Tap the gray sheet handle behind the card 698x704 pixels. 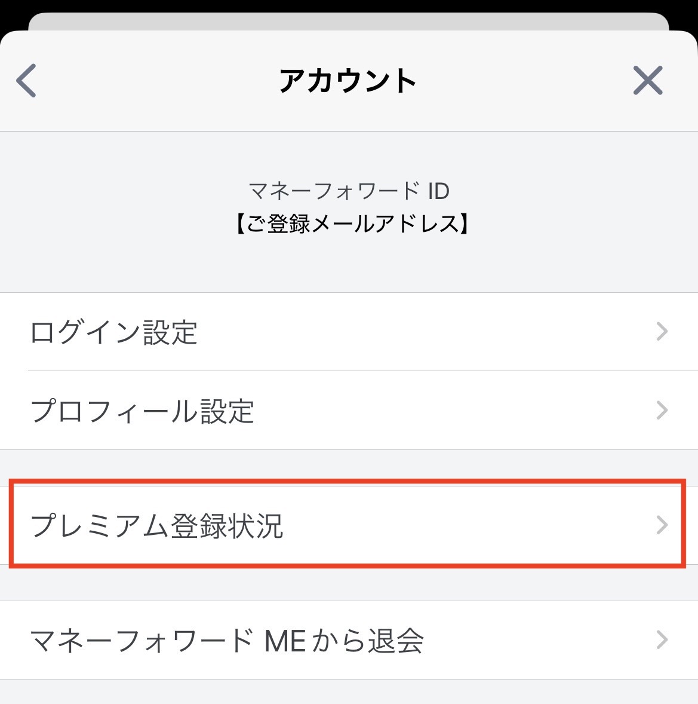(349, 21)
